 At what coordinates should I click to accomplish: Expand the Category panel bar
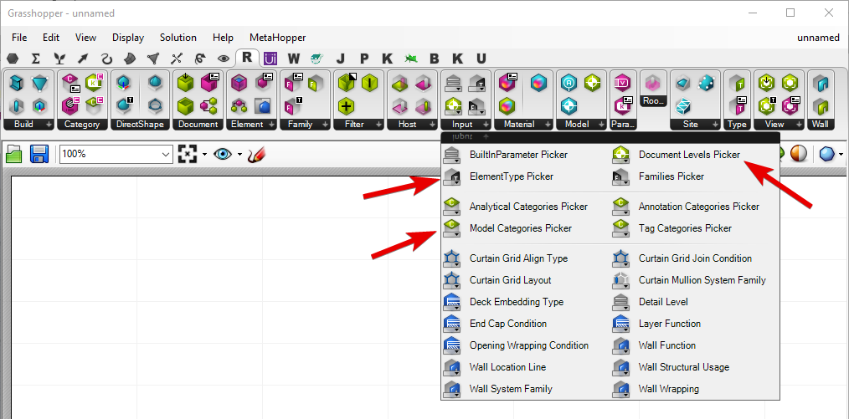coord(83,124)
